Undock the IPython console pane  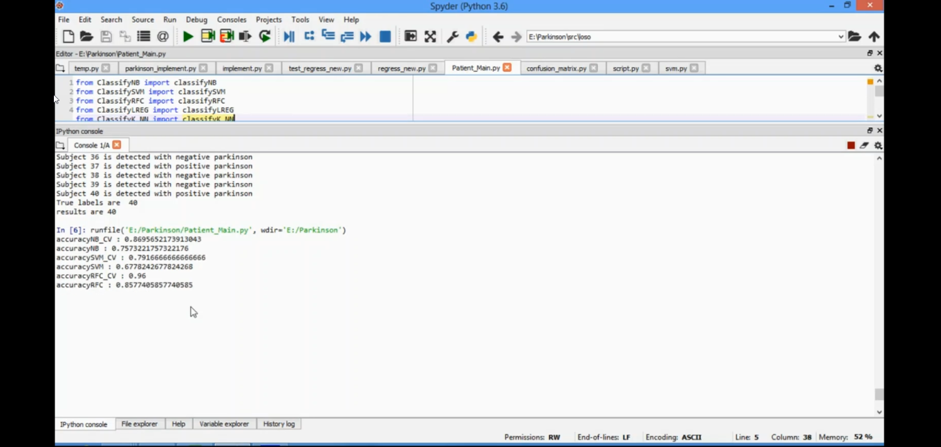tap(869, 130)
